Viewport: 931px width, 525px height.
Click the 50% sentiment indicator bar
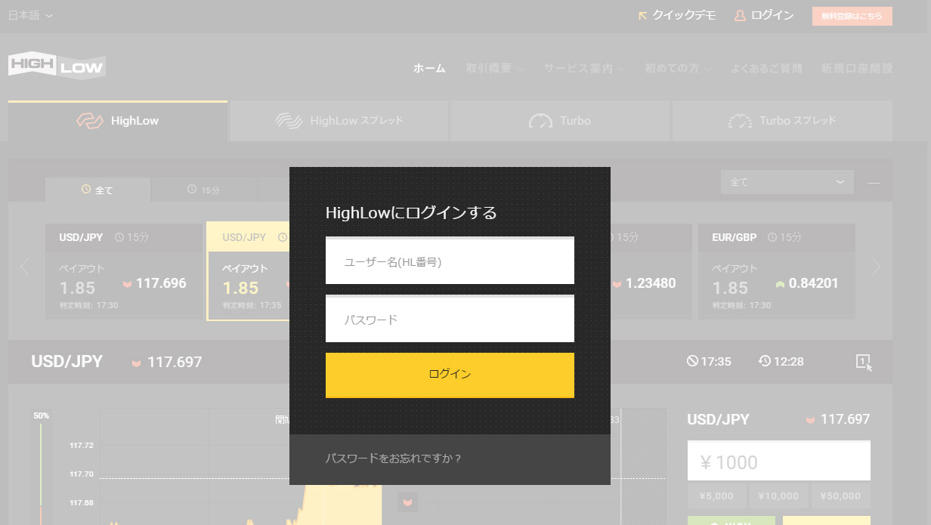40,468
